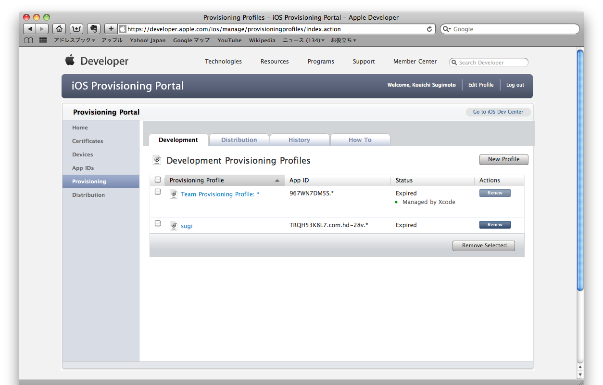This screenshot has height=385, width=603.
Task: Expand the お役立ち bookmarks folder
Action: click(x=343, y=40)
